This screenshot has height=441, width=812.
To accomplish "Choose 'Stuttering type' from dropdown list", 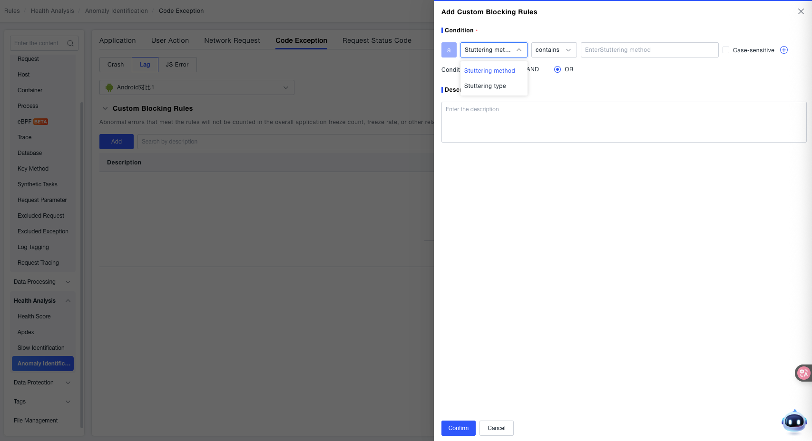I will coord(485,86).
